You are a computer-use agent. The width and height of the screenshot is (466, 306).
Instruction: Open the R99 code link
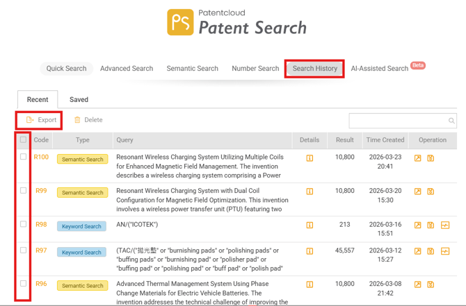41,191
